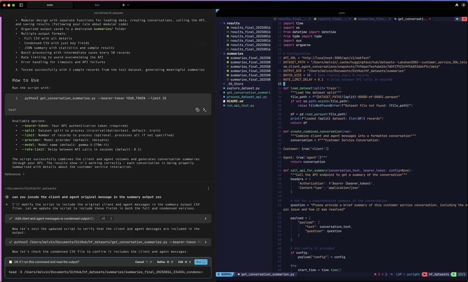Click the python icon of explore_dataset.py

point(224,88)
